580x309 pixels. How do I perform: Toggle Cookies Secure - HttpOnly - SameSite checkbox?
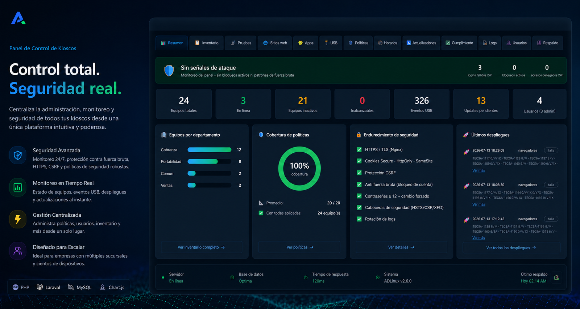point(359,161)
